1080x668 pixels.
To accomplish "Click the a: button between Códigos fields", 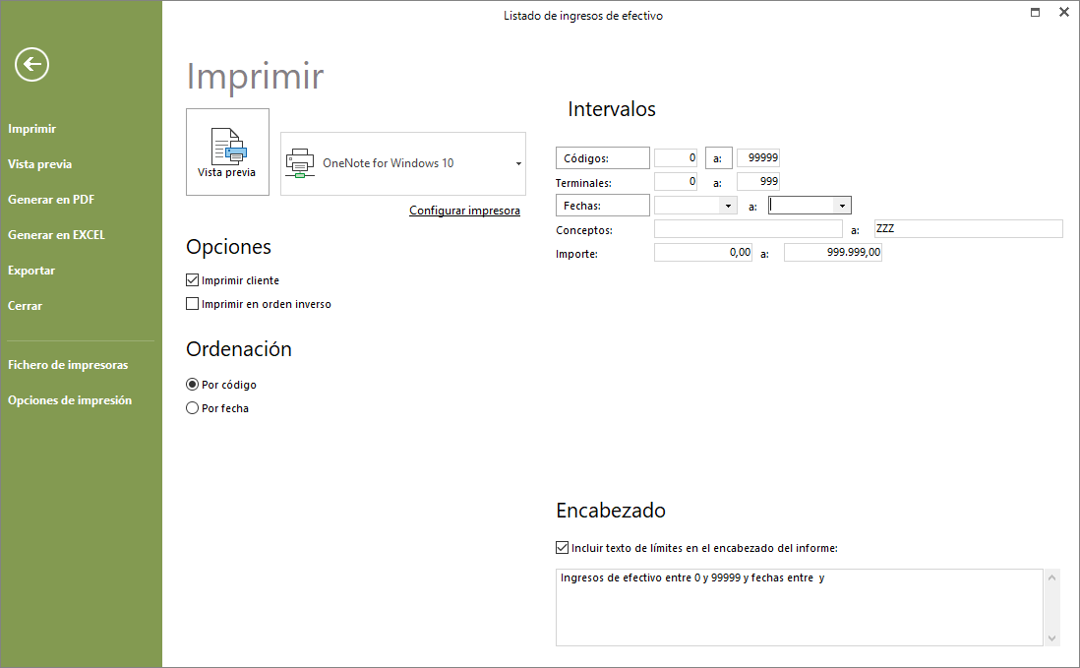I will [x=718, y=157].
